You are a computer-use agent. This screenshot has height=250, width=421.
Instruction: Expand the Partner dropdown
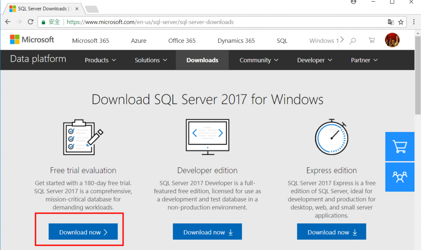pyautogui.click(x=364, y=60)
